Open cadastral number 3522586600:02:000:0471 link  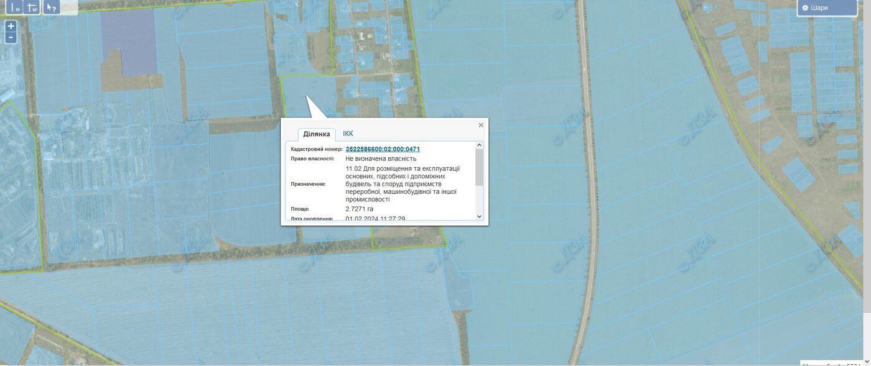(383, 149)
